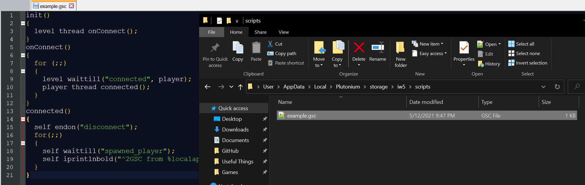Click the New folder icon
The width and height of the screenshot is (585, 185).
pos(400,48)
